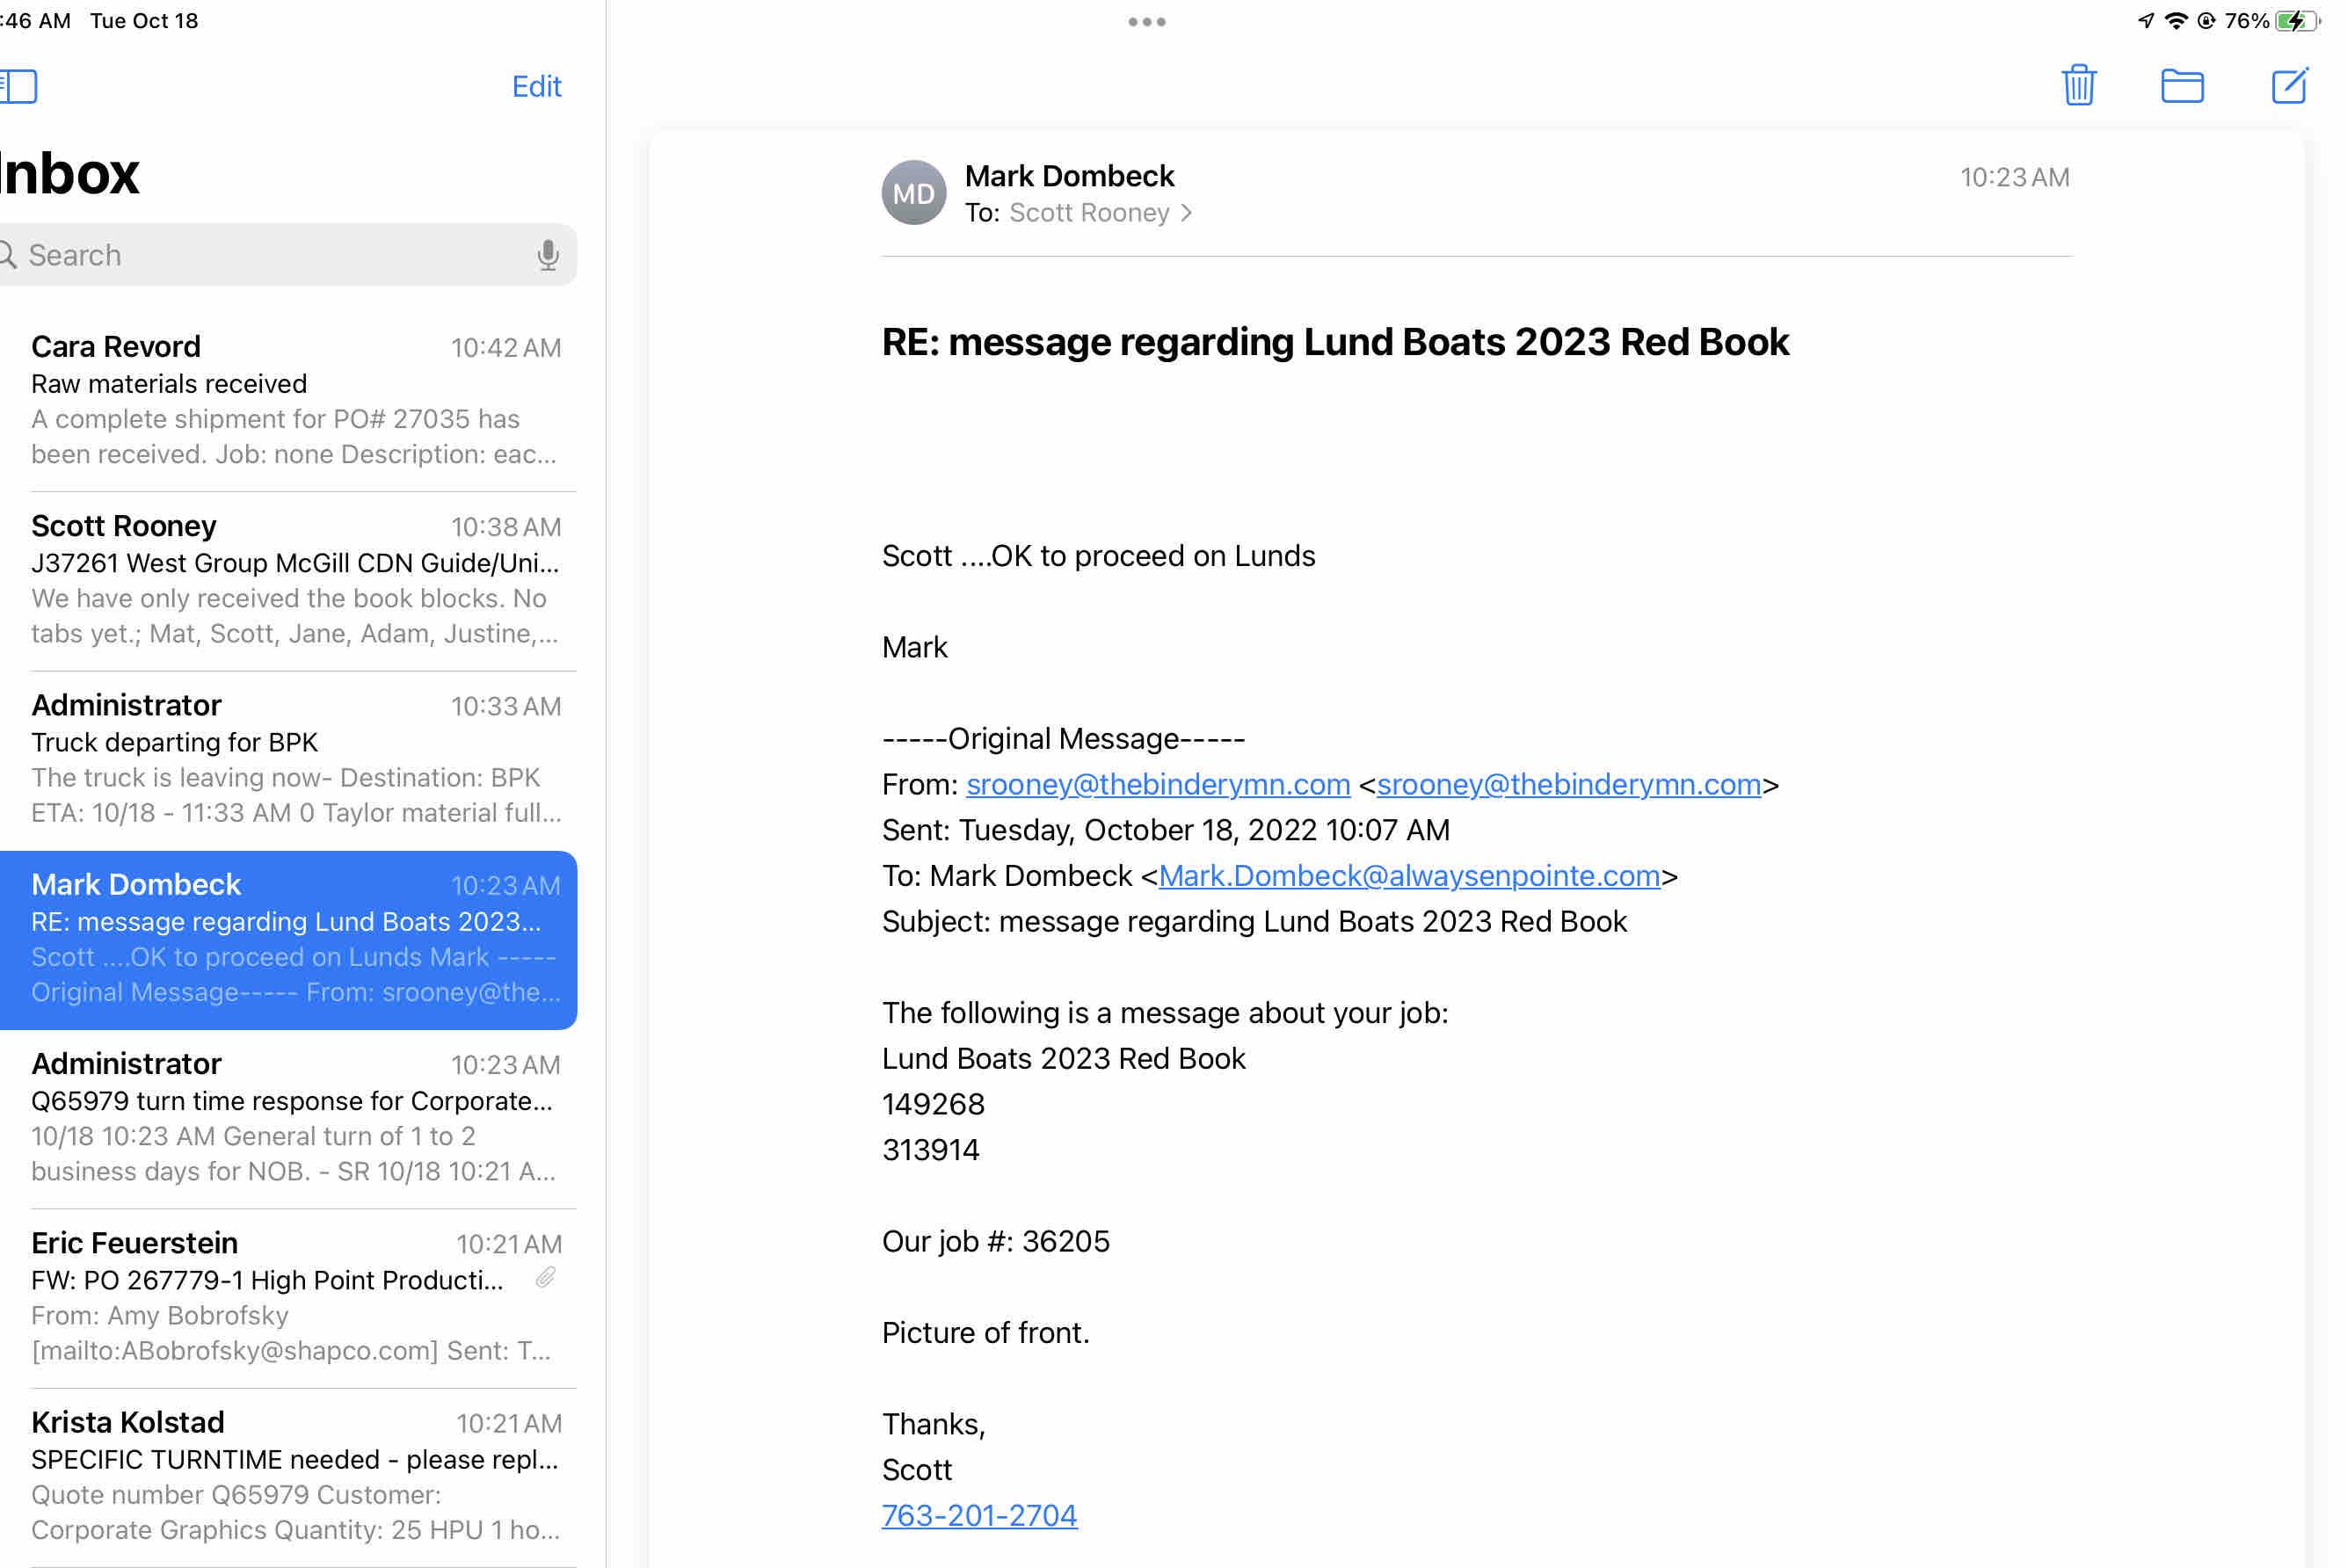Tap the Mark Dombeck sender name in the header
Screen dimensions: 2348x1568
(x=1068, y=176)
